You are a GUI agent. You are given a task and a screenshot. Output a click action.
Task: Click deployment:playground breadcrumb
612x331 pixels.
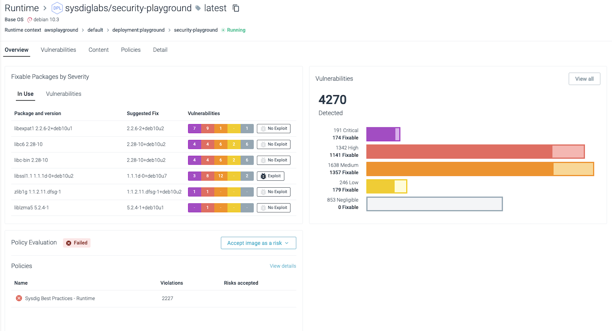[x=138, y=30]
